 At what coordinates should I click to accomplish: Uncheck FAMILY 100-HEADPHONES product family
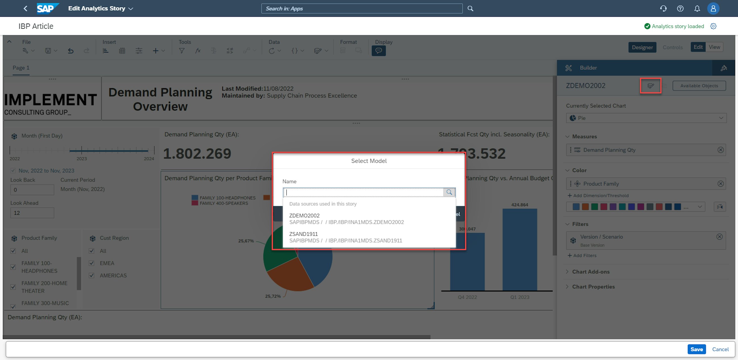click(13, 267)
